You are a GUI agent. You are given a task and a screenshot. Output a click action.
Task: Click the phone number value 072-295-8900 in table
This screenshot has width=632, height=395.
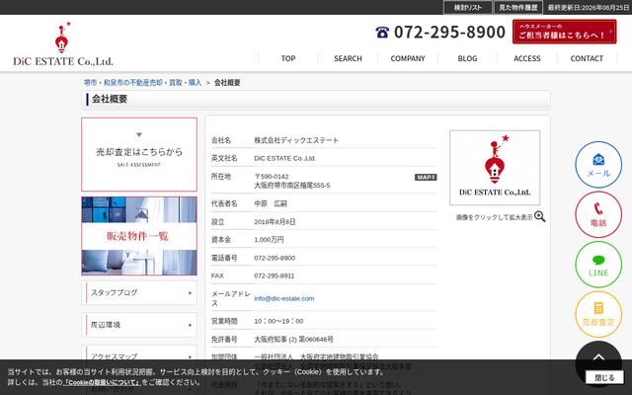275,258
